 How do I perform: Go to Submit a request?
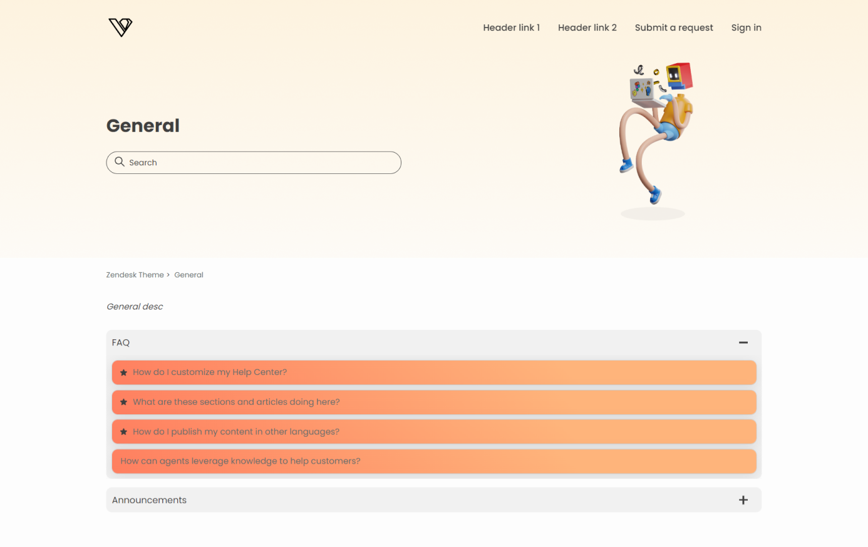pos(673,28)
